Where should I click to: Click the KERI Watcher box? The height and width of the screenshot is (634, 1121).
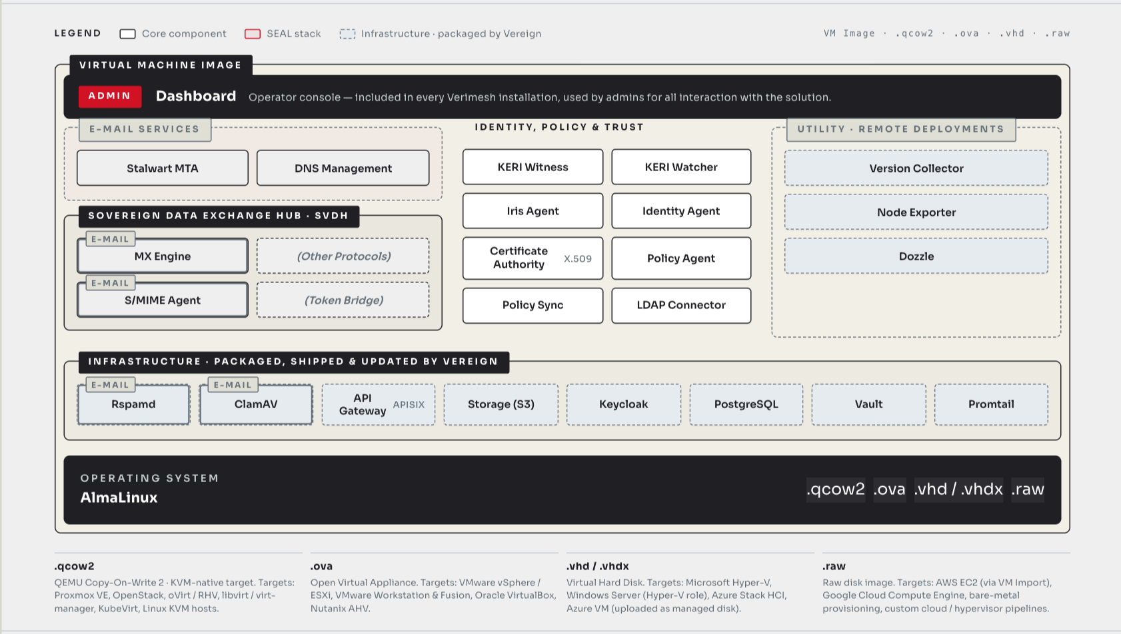pos(681,167)
